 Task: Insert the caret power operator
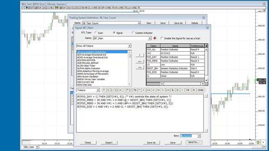tap(139, 90)
